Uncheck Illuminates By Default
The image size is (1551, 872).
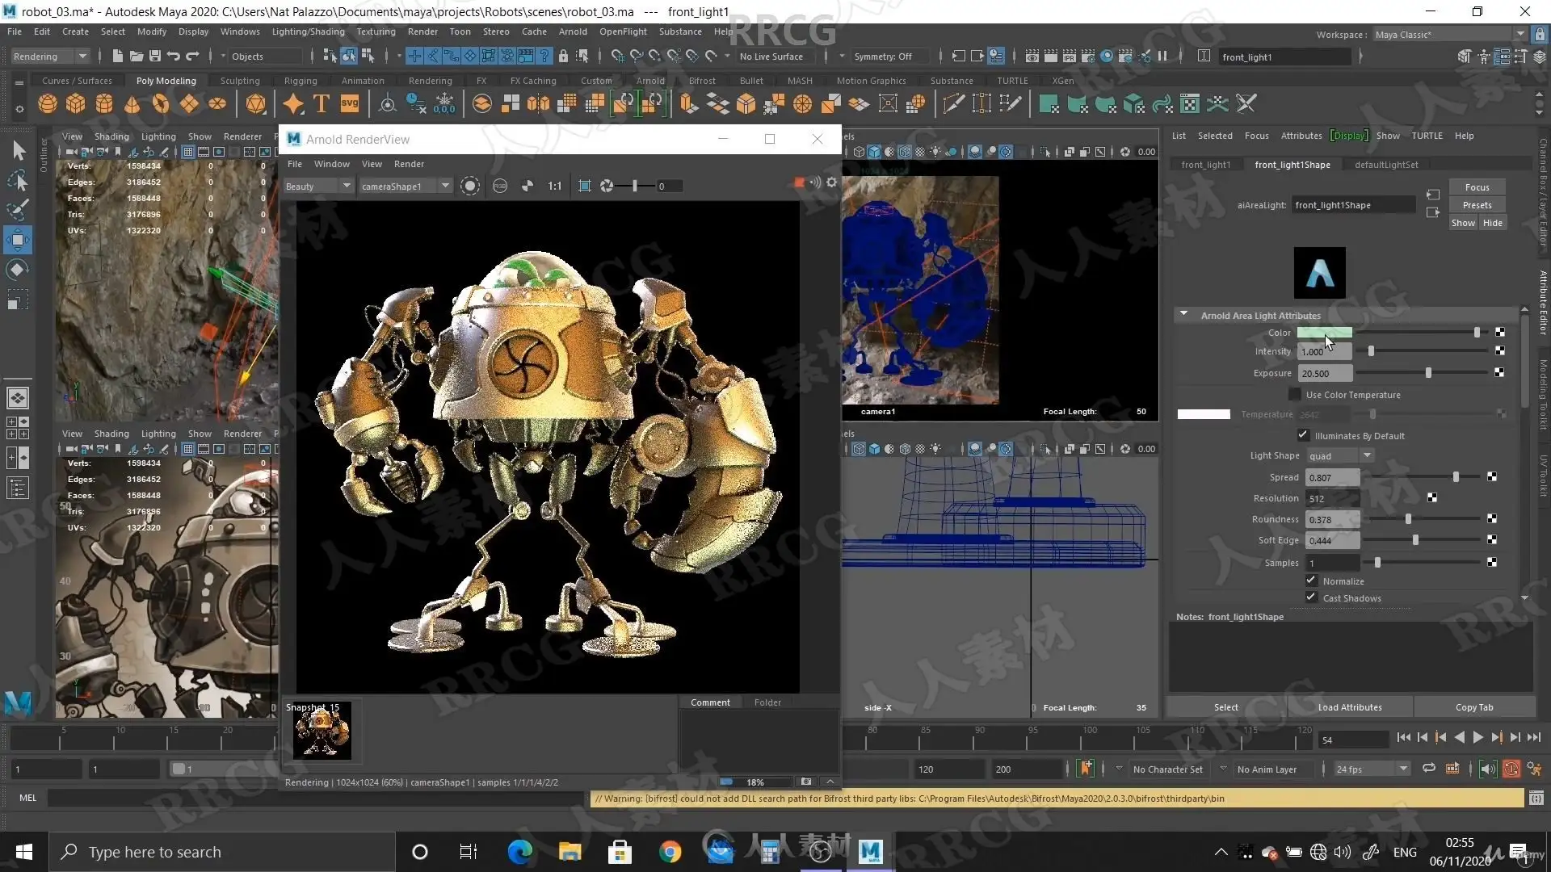[x=1303, y=435]
